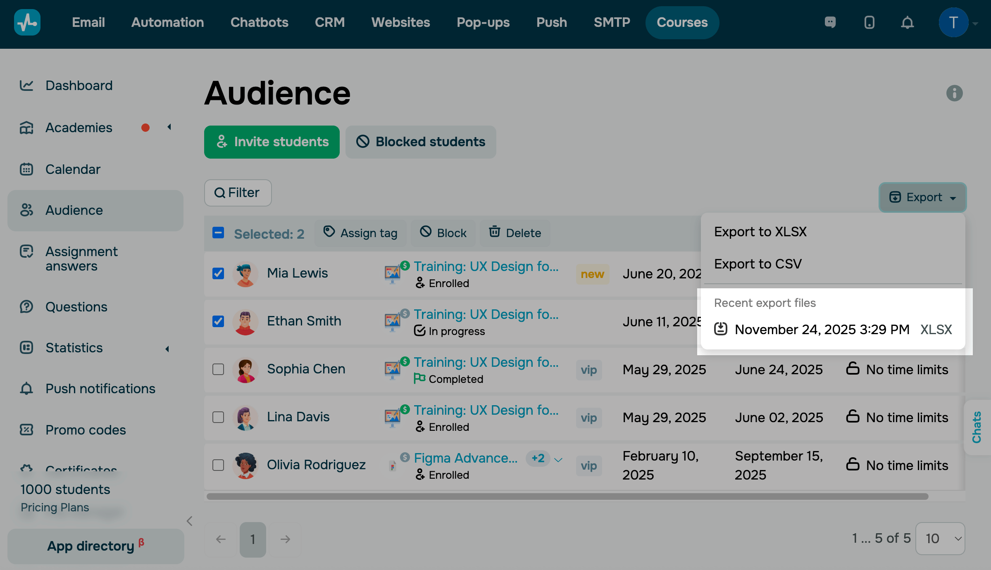The width and height of the screenshot is (991, 570).
Task: Click the Delete trash icon button
Action: 515,233
